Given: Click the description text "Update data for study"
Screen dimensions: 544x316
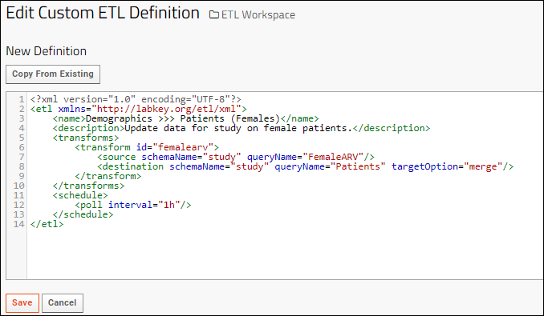Looking at the screenshot, I should (x=183, y=128).
